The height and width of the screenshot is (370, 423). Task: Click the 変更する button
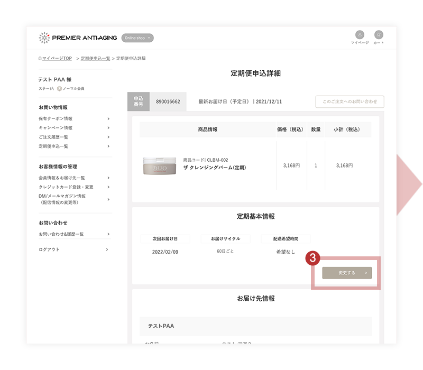click(x=347, y=273)
